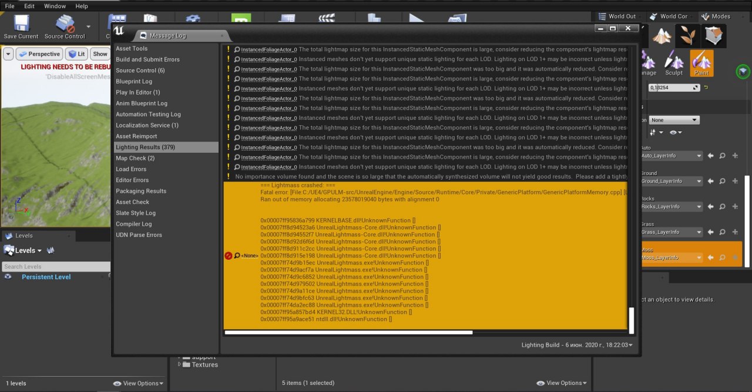Screen dimensions: 752x392
Task: Select Source Control (6) log category
Action: coord(166,71)
